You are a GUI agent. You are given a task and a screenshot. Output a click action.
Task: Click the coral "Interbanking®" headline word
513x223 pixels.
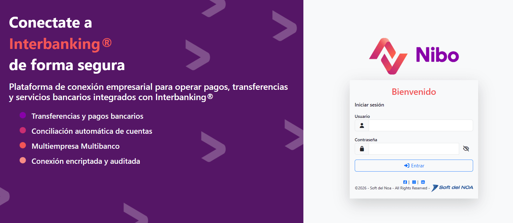point(60,44)
